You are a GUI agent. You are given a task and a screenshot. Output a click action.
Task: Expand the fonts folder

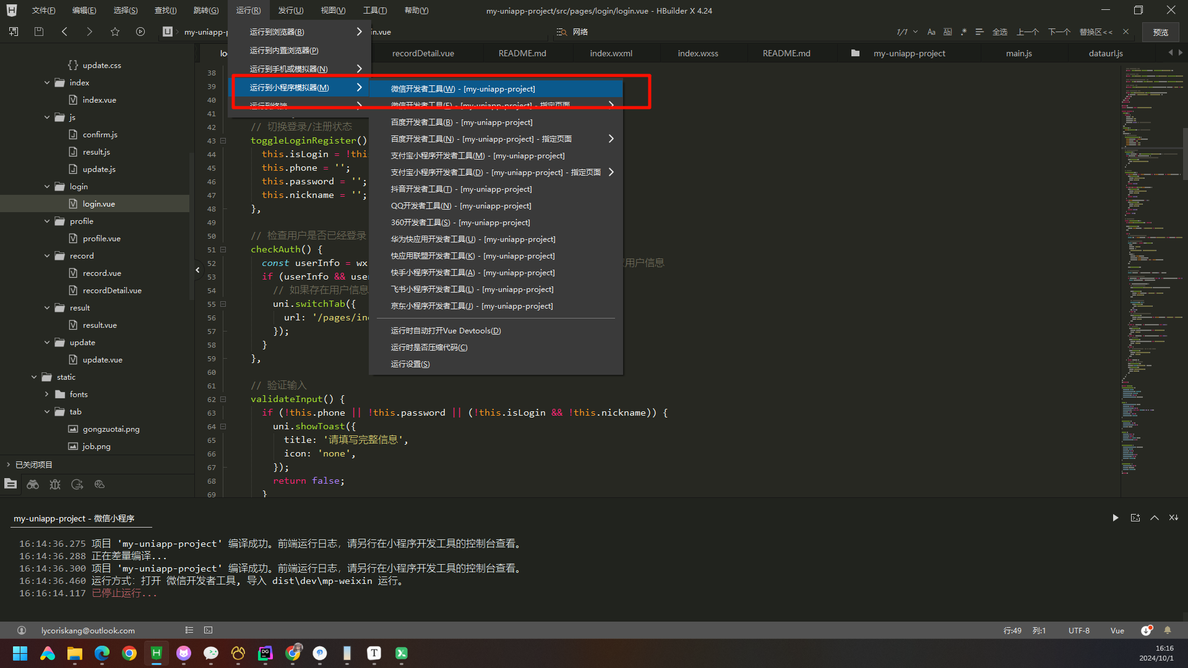click(47, 394)
